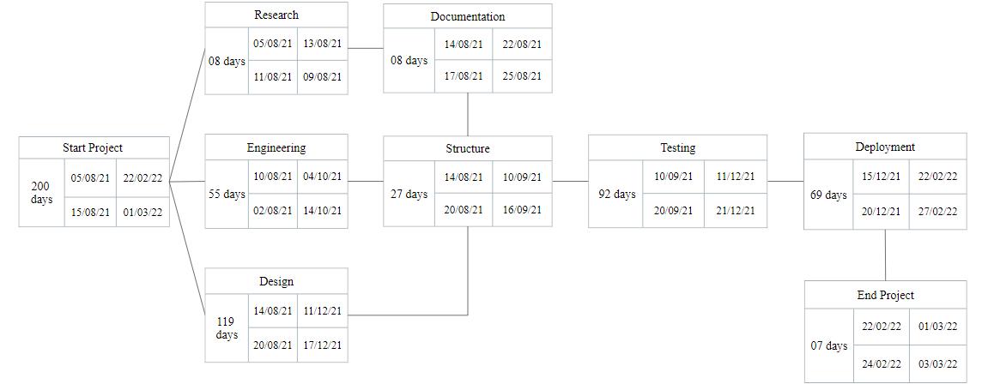Select the 69 days cell in Deployment
Image resolution: width=982 pixels, height=390 pixels.
pos(828,195)
